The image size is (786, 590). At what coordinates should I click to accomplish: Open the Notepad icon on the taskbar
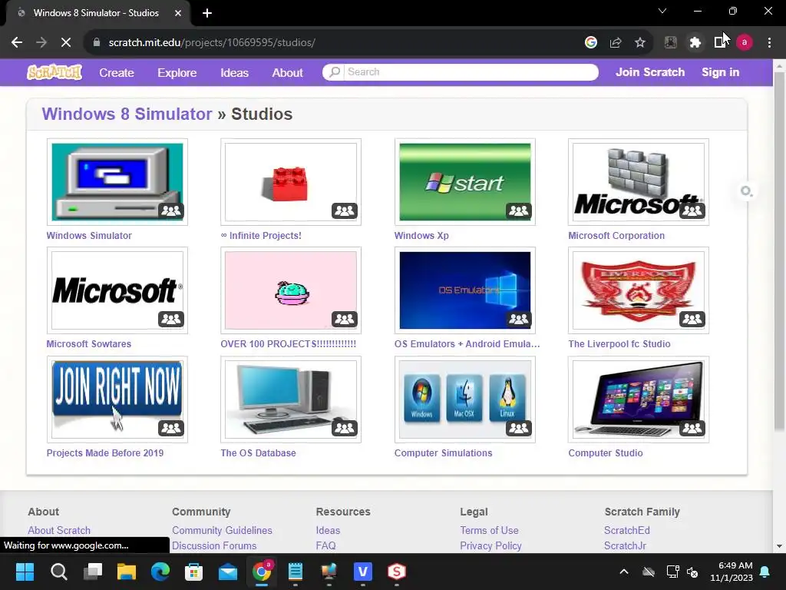pos(296,572)
